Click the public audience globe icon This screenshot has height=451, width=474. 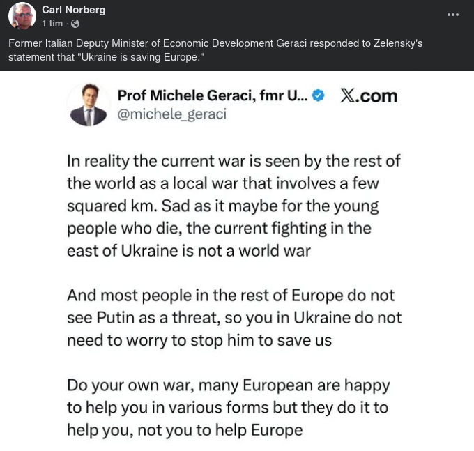coord(75,24)
